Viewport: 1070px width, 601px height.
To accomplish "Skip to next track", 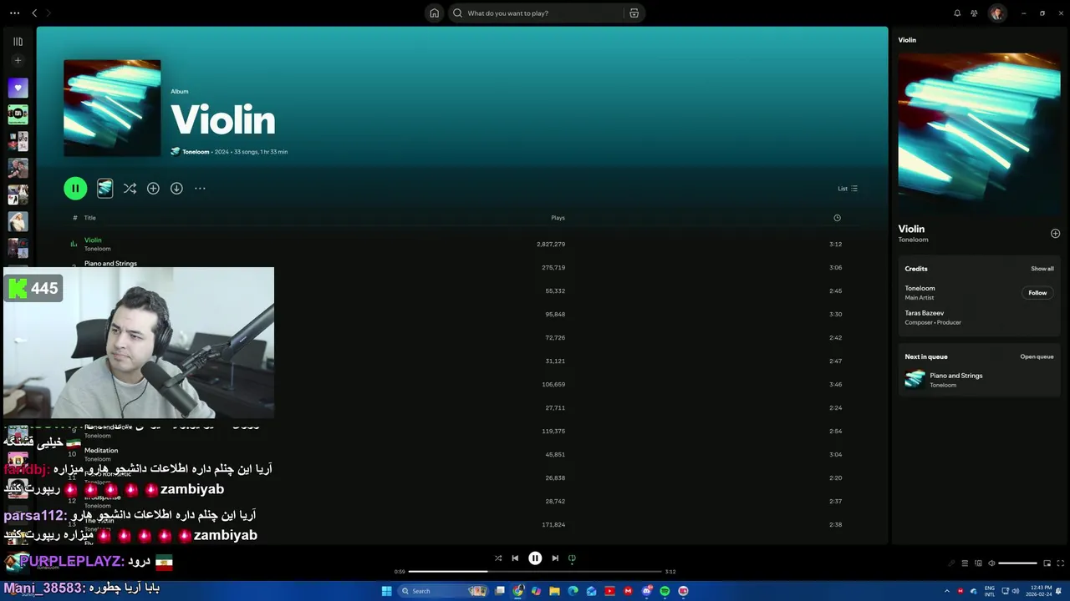I will (555, 558).
